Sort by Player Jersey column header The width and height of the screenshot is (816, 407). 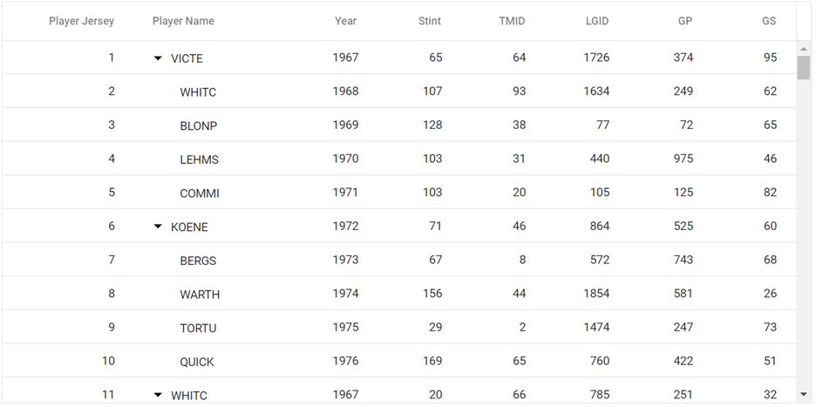point(81,21)
